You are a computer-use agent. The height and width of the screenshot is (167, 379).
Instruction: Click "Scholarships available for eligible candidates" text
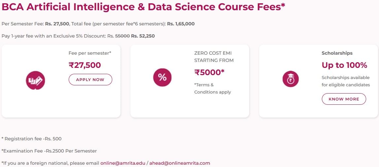[346, 81]
